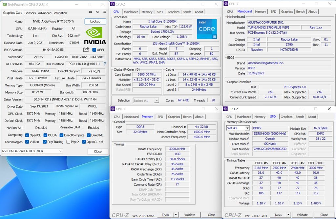Screen dimensions: 336x219
Task: Click the Bus Specs "PCI-Express 5.0 (32.0 GT/s)" value
Action: pos(289,33)
